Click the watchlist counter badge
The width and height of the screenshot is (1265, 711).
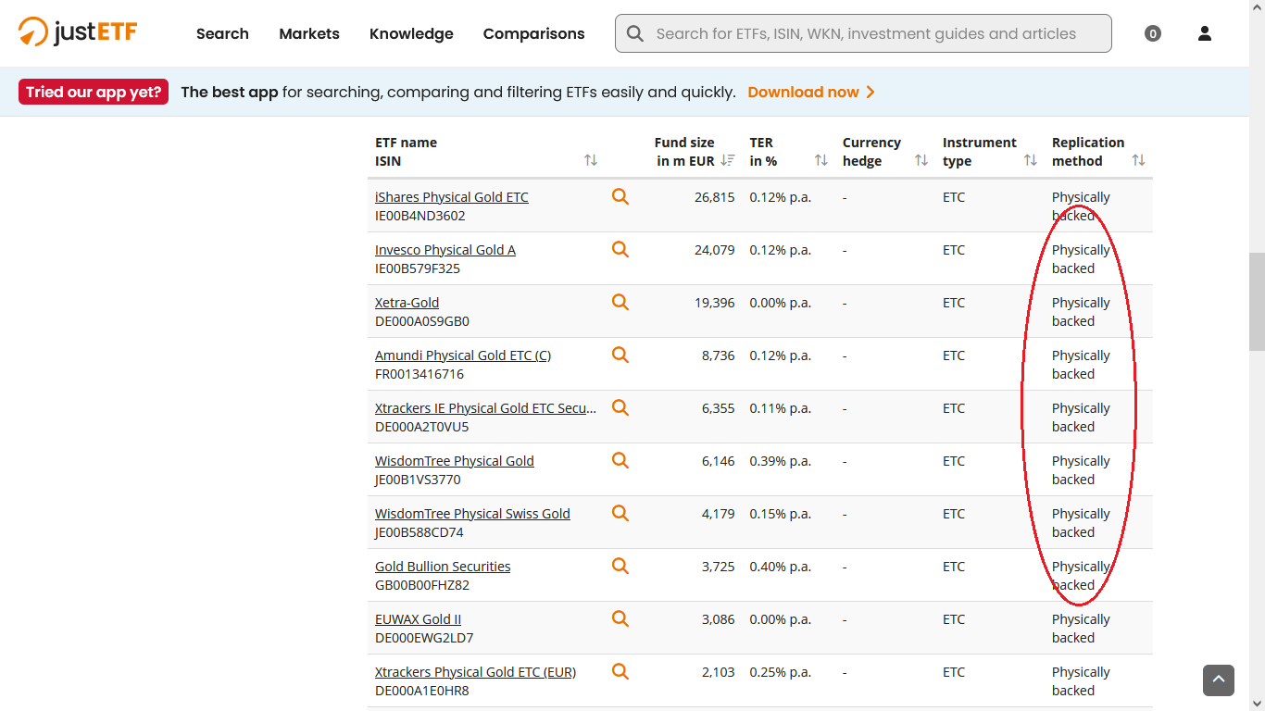pyautogui.click(x=1152, y=34)
